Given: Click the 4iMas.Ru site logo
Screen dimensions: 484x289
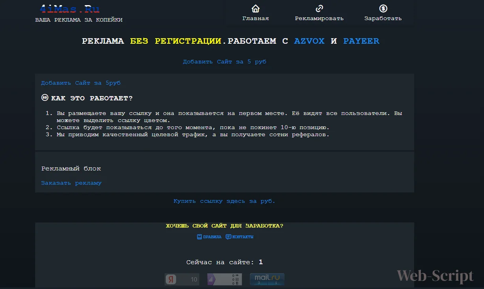Looking at the screenshot, I should (x=70, y=9).
